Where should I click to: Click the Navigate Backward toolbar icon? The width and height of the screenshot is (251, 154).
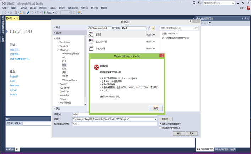pyautogui.click(x=5, y=12)
